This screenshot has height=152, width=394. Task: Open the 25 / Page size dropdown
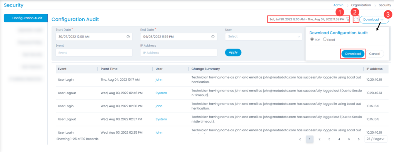pyautogui.click(x=376, y=139)
